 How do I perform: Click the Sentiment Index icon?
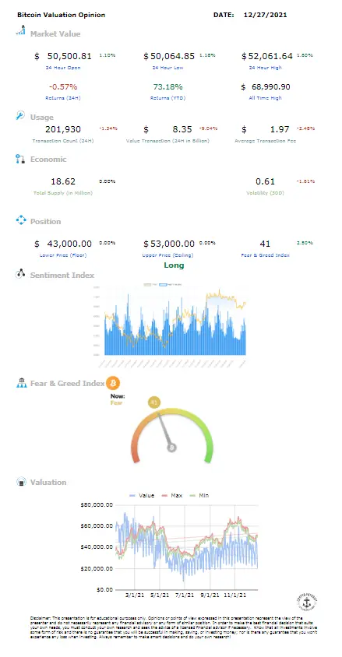coord(20,275)
